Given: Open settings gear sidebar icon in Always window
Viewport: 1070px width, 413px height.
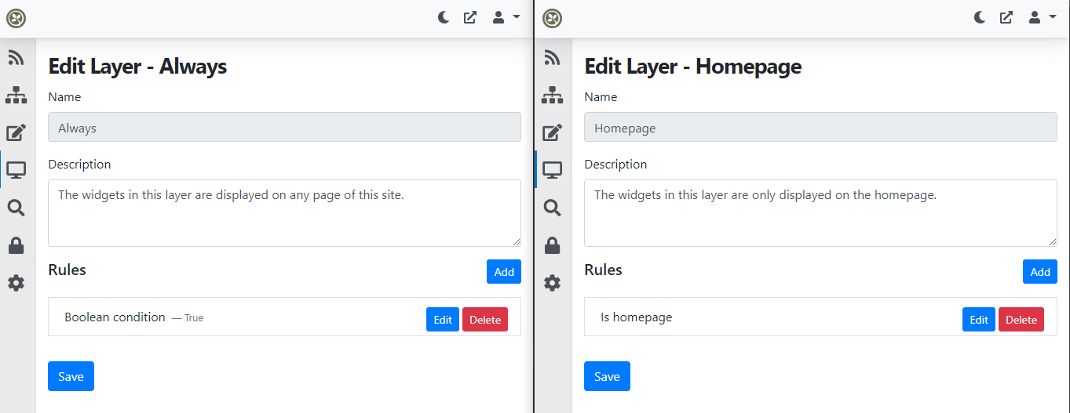Looking at the screenshot, I should (16, 283).
